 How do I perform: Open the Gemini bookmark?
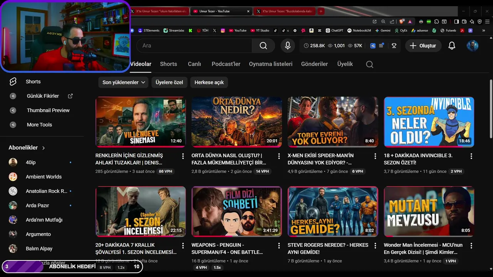[x=382, y=30]
